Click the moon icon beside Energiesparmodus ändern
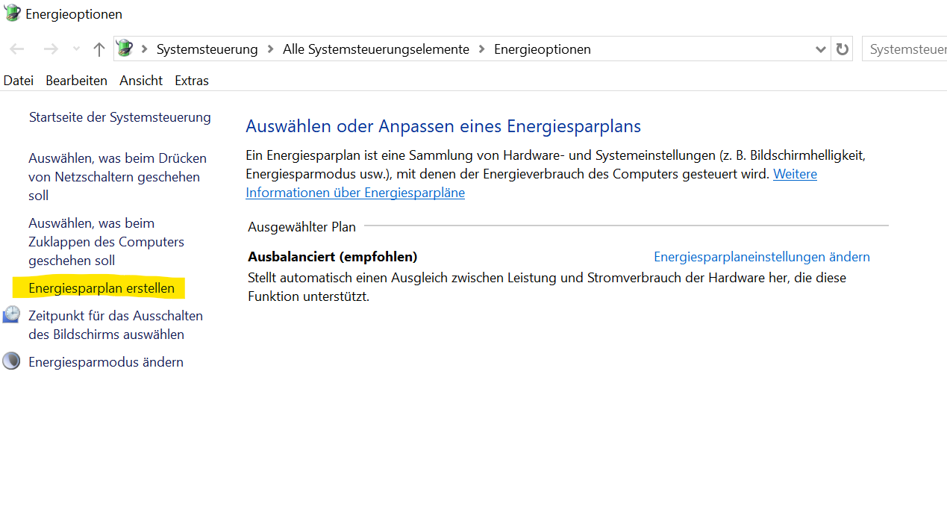This screenshot has height=507, width=947. tap(11, 361)
